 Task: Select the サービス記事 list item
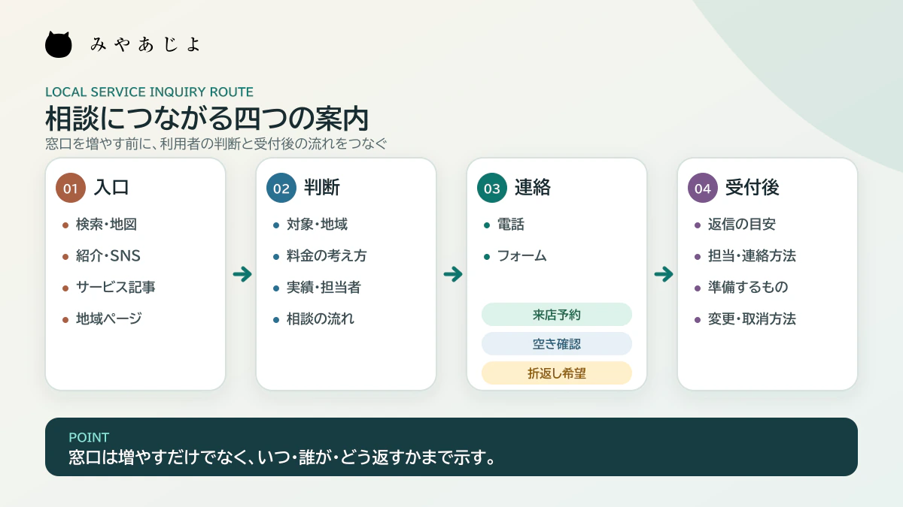point(108,287)
